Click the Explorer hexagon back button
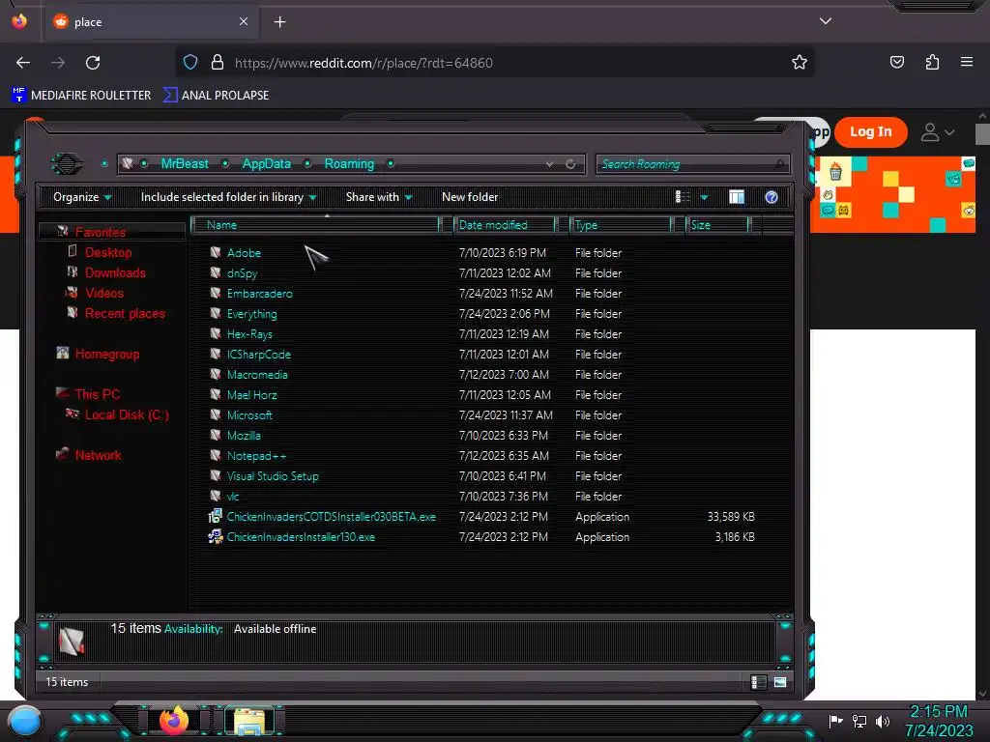Screen dimensions: 990x742 click(67, 164)
